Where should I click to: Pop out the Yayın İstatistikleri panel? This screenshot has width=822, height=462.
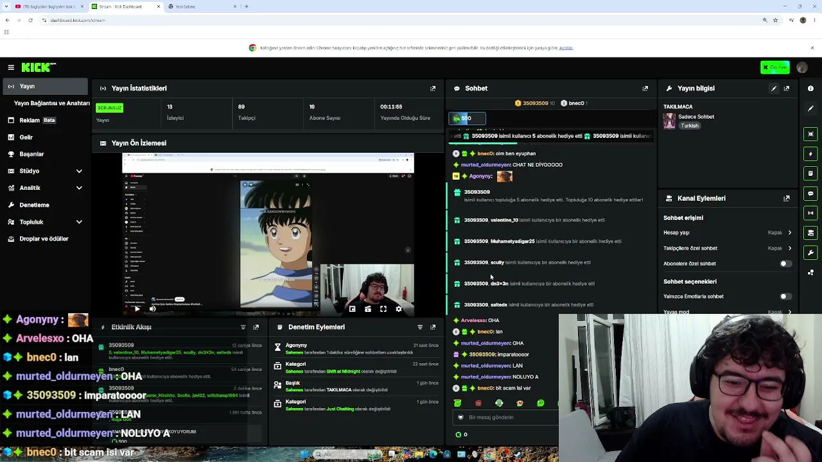[x=433, y=89]
